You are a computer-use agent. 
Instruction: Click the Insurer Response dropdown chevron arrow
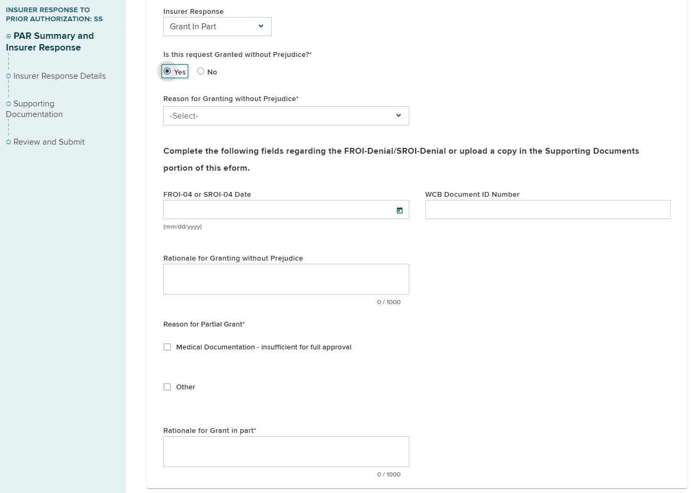tap(261, 27)
